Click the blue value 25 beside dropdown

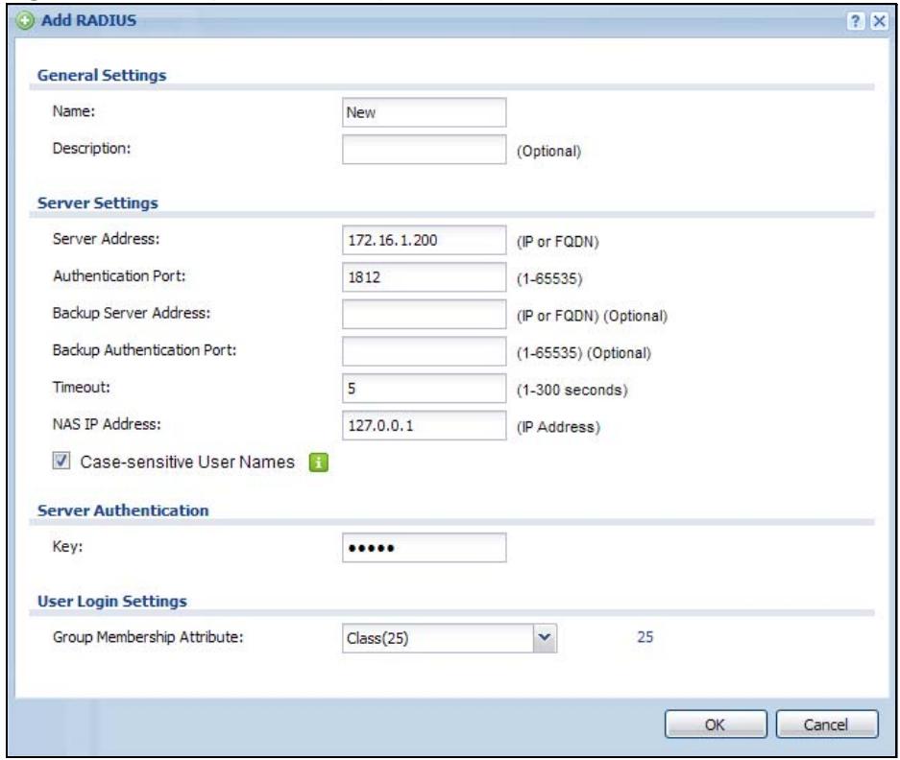[645, 636]
